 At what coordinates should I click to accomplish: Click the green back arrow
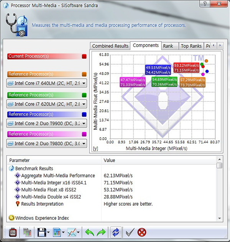pos(90,232)
